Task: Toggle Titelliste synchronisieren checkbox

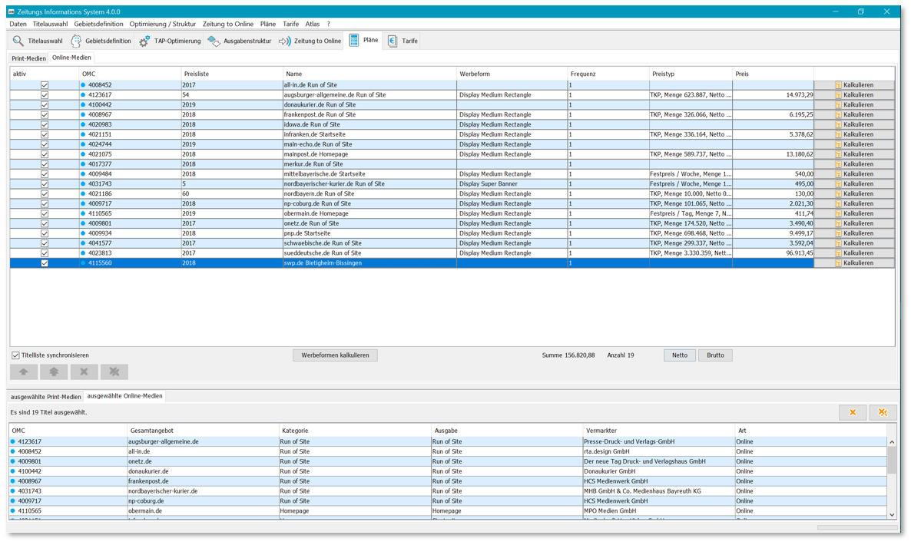Action: (15, 355)
